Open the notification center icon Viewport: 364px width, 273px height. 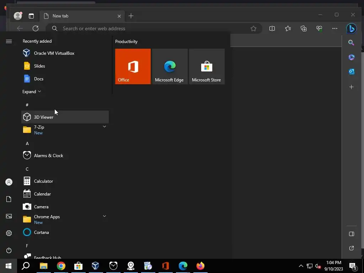pos(353,266)
